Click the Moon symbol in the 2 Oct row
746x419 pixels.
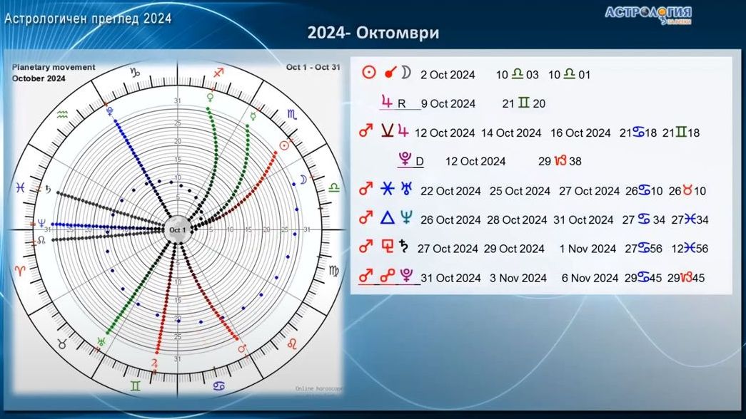[x=405, y=72]
